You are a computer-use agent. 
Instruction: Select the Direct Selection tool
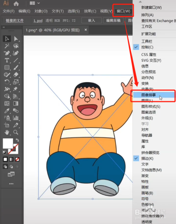(x=16, y=39)
